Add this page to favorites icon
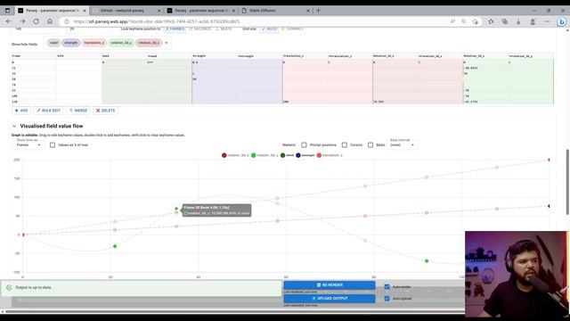 475,21
